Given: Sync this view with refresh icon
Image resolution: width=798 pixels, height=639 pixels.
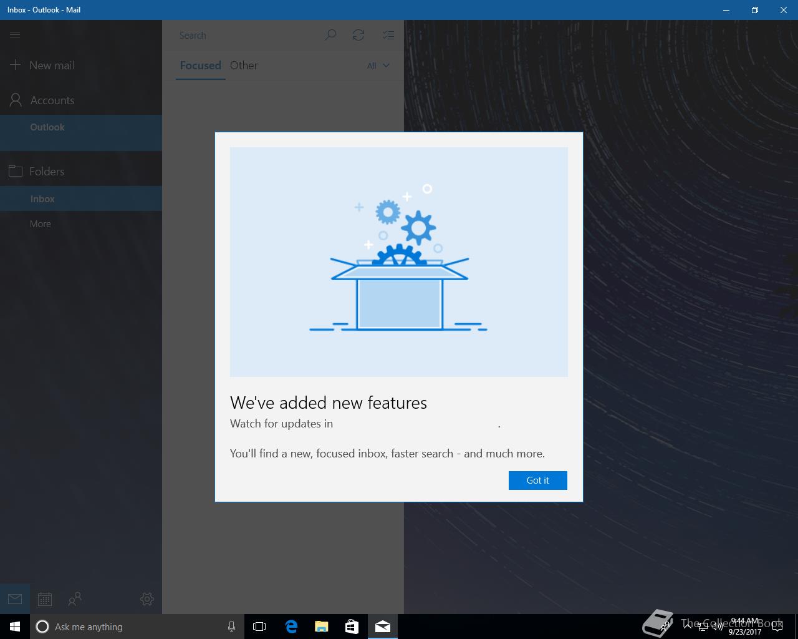Looking at the screenshot, I should pyautogui.click(x=358, y=35).
